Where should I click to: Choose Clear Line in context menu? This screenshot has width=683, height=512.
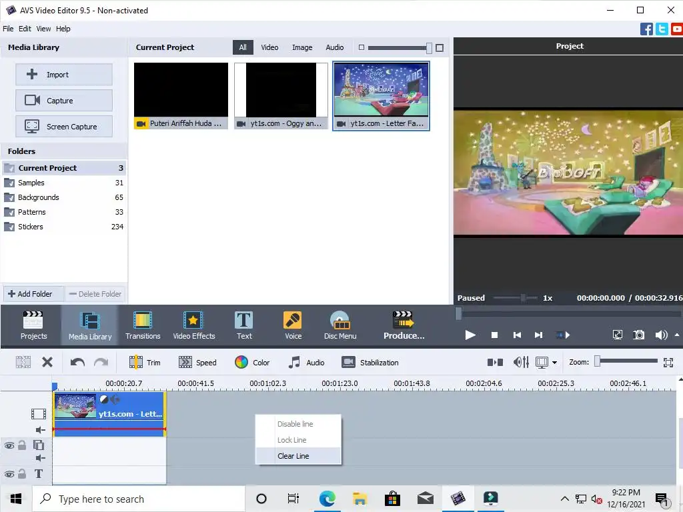298,456
